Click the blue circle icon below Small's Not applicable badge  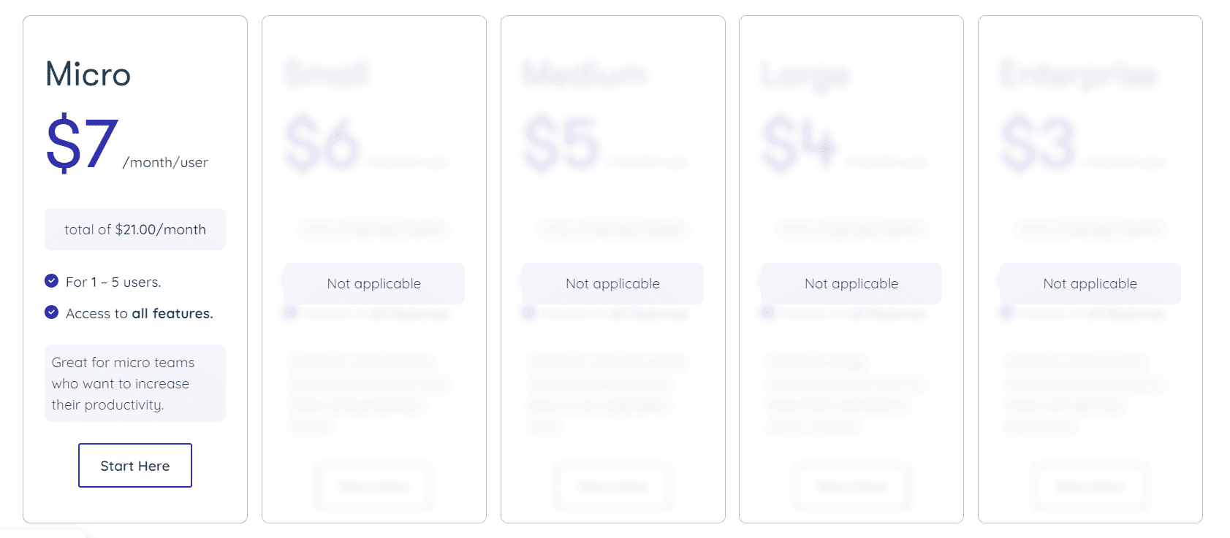(291, 313)
